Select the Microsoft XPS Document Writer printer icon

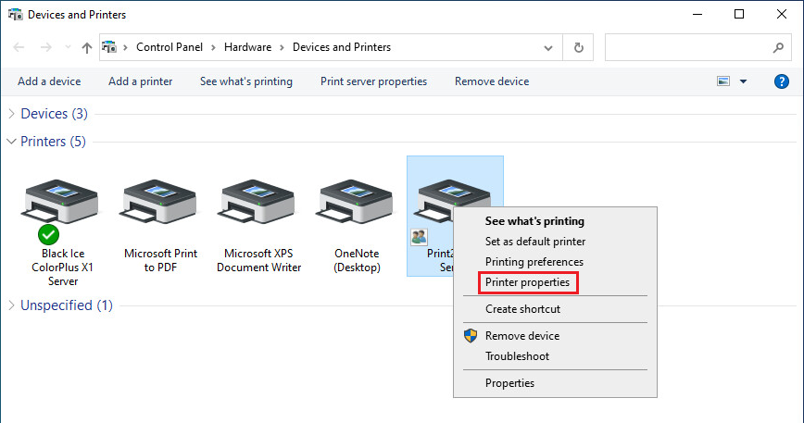(257, 201)
